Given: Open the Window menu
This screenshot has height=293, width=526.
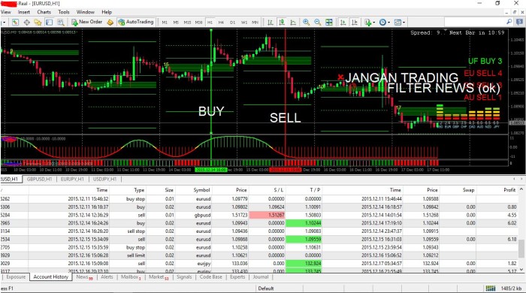Looking at the screenshot, I should [86, 12].
